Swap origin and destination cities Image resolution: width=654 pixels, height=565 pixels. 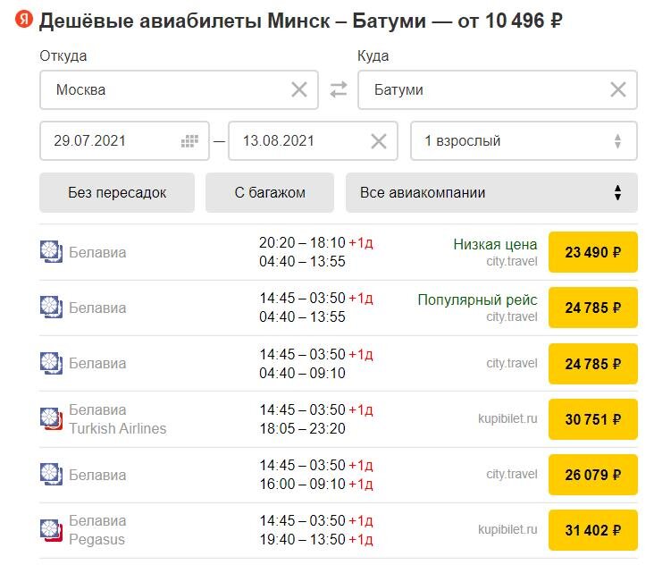tap(339, 89)
